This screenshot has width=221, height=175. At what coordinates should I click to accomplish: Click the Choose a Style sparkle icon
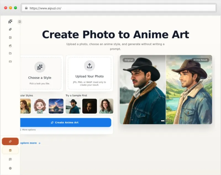pyautogui.click(x=40, y=67)
